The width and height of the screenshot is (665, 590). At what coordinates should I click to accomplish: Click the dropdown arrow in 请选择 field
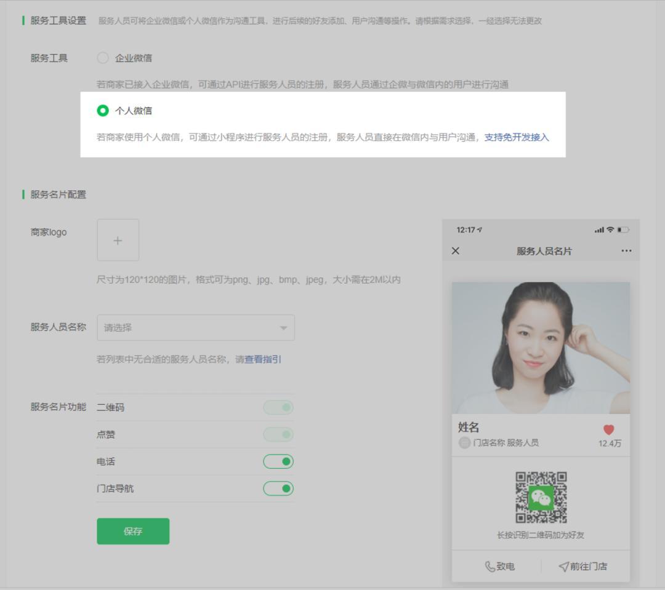[283, 328]
